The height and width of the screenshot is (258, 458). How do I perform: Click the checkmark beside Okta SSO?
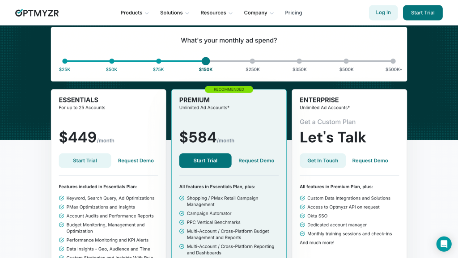(x=302, y=216)
